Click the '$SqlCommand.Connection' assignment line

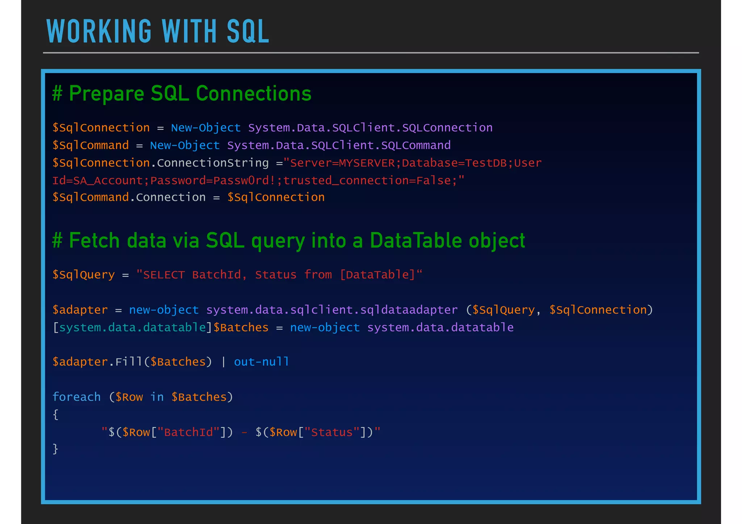point(188,198)
